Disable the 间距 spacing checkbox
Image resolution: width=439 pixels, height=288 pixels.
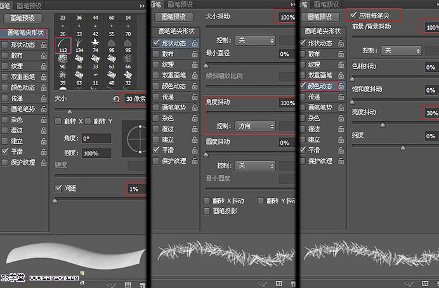(x=59, y=188)
